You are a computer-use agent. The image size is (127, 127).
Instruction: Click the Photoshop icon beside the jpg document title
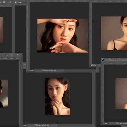click(103, 60)
